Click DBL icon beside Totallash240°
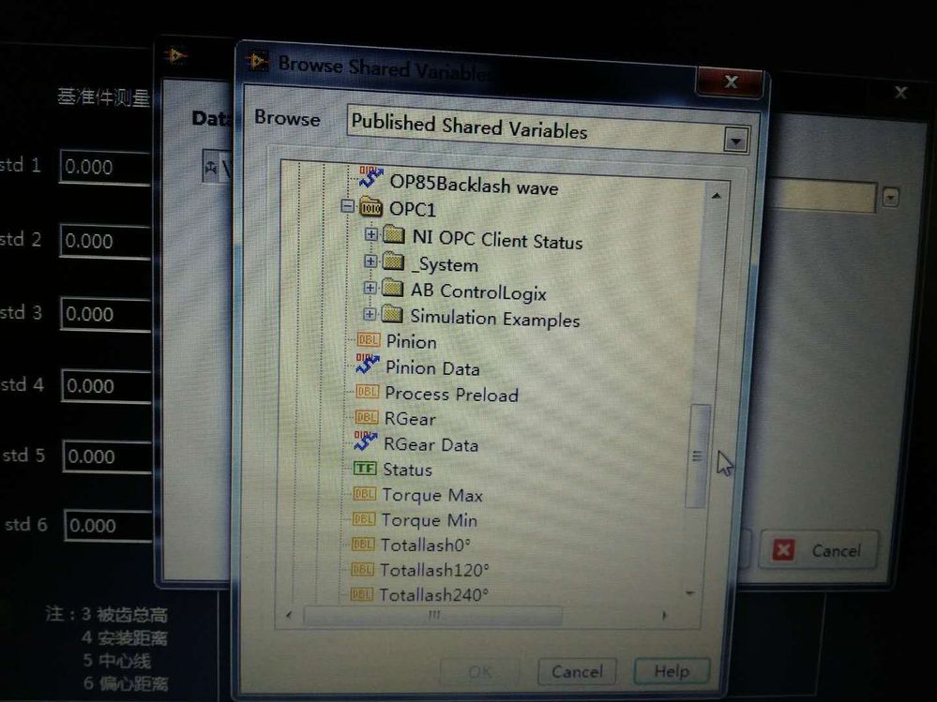Viewport: 937px width, 702px height. point(361,594)
